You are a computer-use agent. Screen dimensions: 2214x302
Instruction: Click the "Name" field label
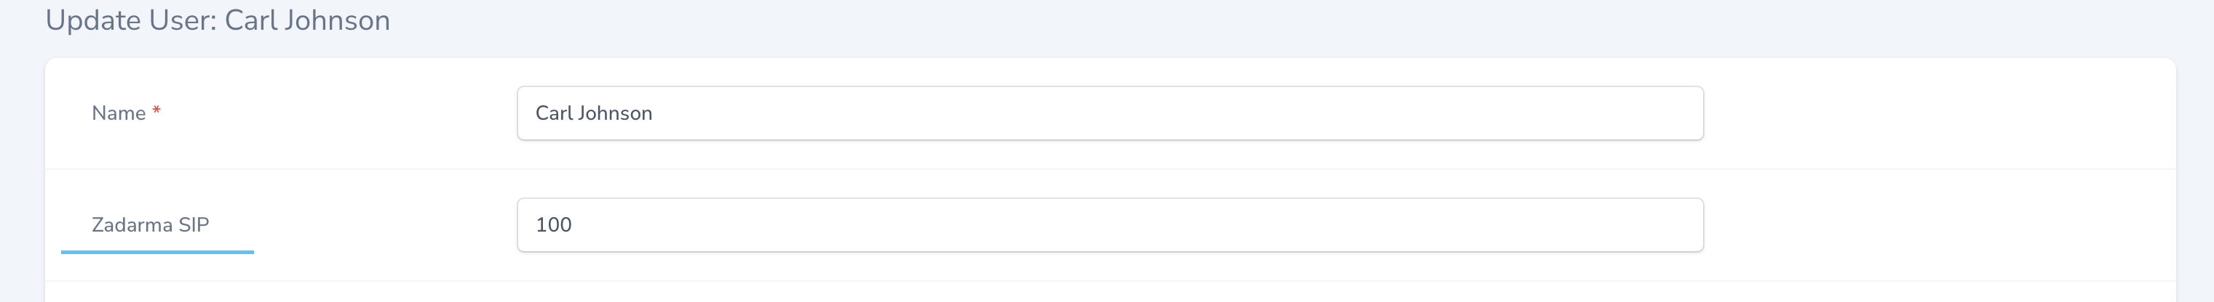pyautogui.click(x=119, y=113)
